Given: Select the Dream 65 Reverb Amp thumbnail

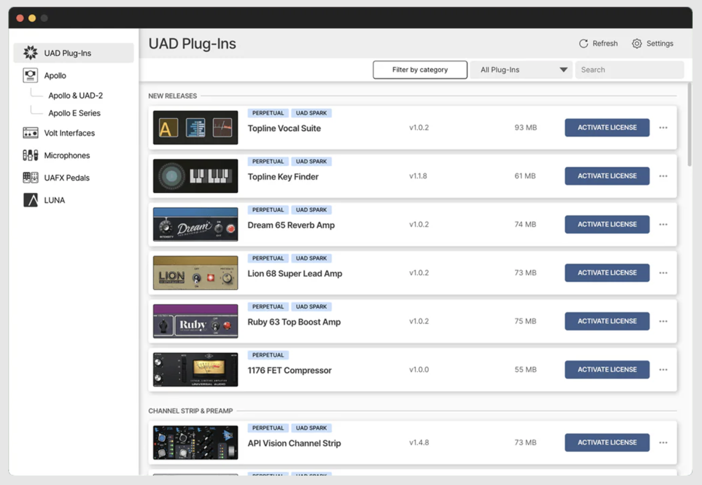Looking at the screenshot, I should click(x=196, y=224).
